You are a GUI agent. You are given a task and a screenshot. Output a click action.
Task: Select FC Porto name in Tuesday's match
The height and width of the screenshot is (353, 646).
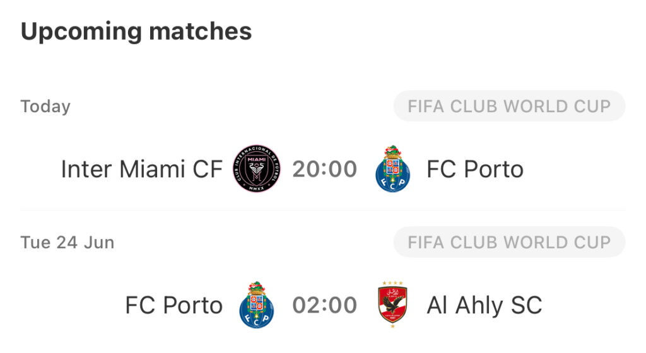(174, 305)
